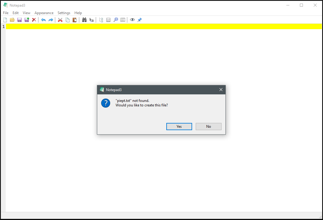The height and width of the screenshot is (220, 323).
Task: Open the Settings menu
Action: tap(64, 13)
